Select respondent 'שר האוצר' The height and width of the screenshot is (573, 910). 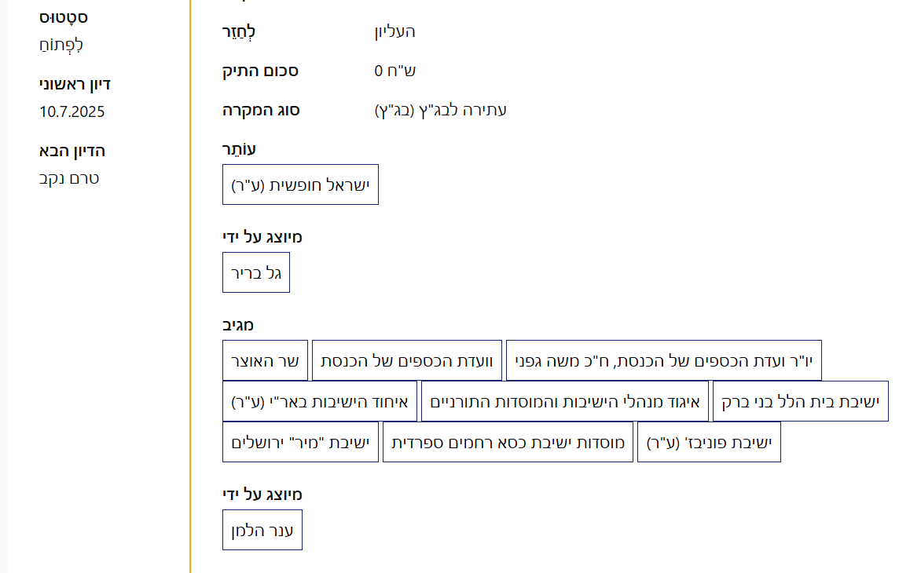(266, 359)
